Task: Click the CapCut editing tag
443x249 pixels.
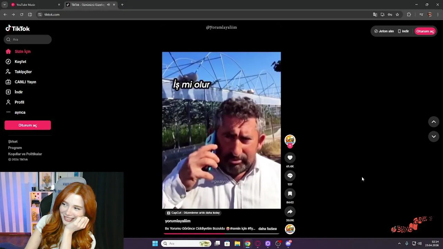Action: coord(193,213)
